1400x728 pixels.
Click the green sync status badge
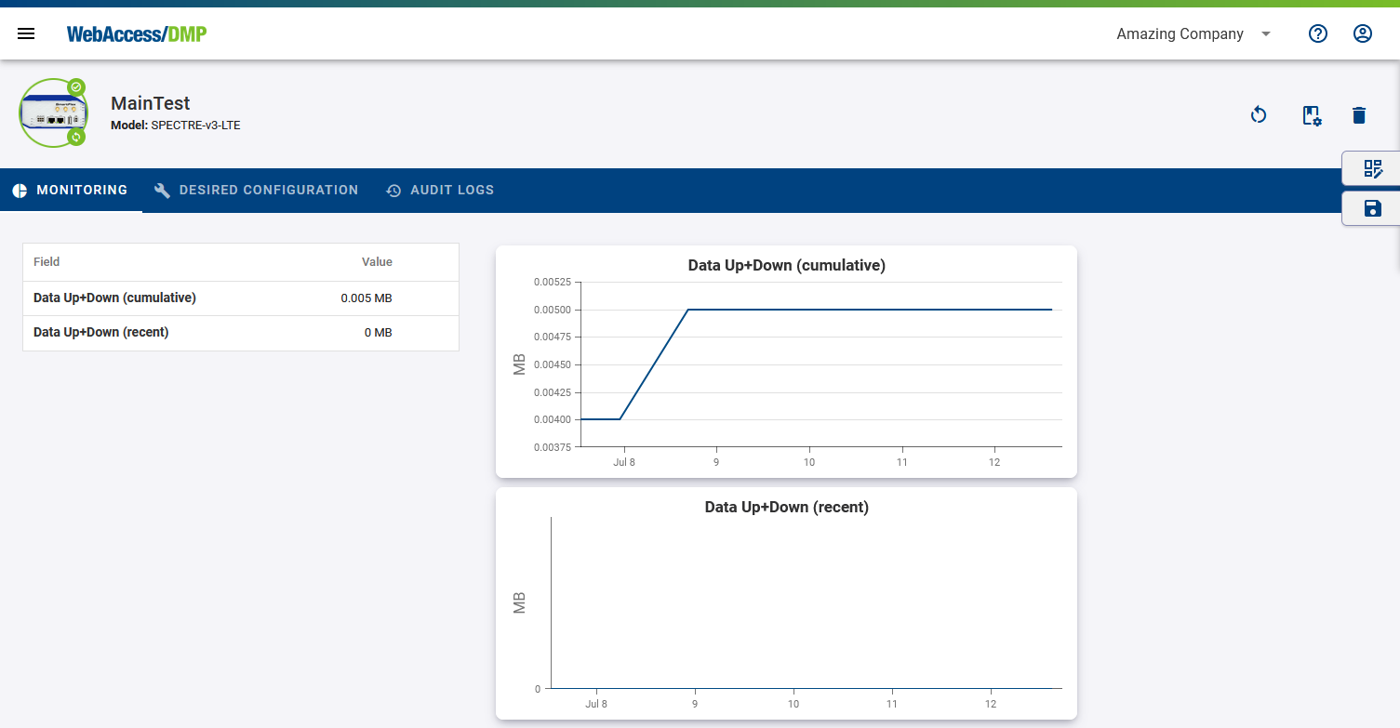76,137
